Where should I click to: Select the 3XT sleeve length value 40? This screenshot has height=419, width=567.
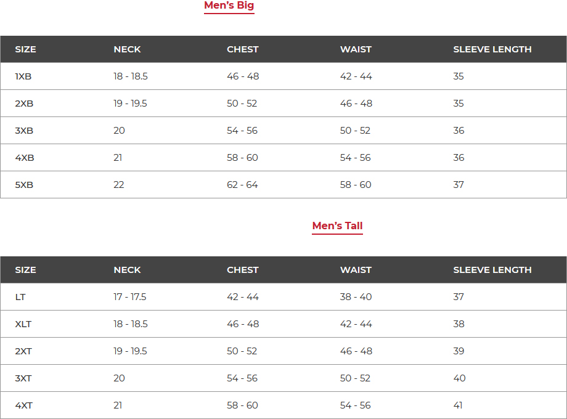459,378
